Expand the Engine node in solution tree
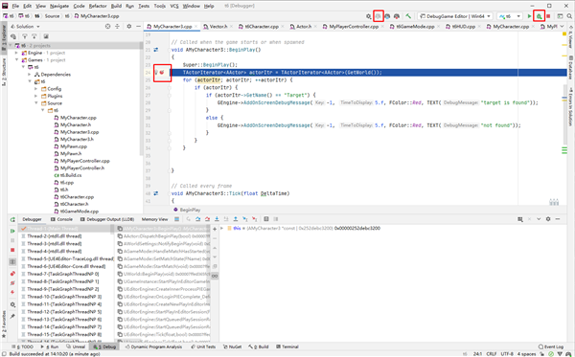This screenshot has height=357, width=575. [16, 53]
